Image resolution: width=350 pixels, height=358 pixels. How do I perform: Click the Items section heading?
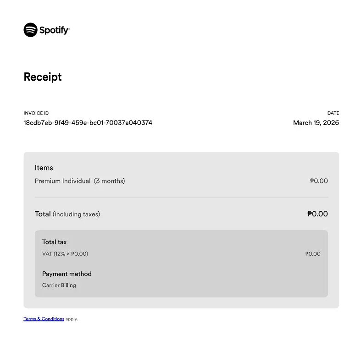tap(44, 168)
